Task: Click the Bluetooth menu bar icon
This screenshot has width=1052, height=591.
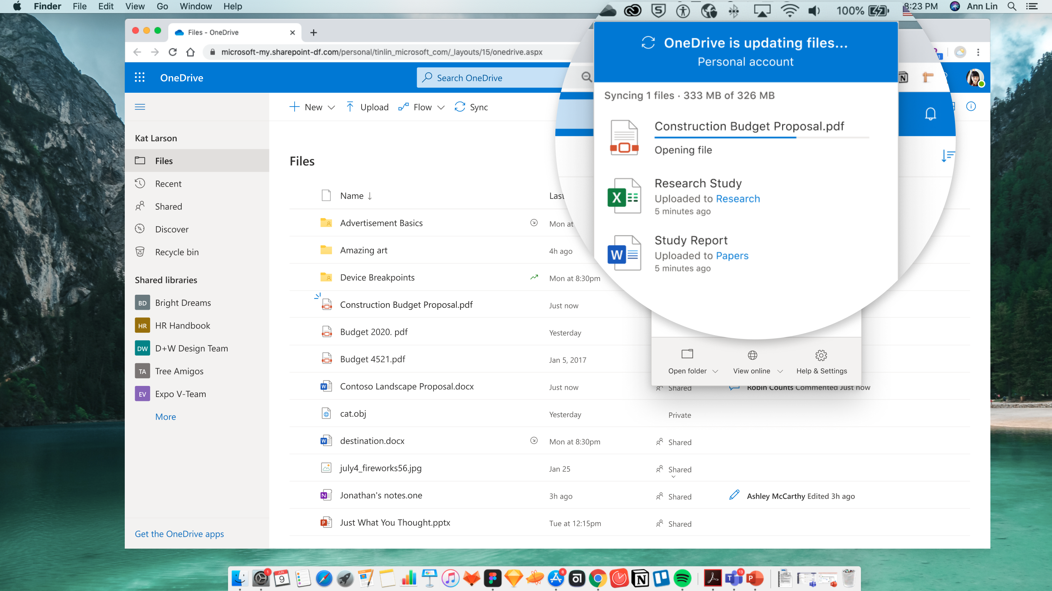Action: pyautogui.click(x=734, y=11)
